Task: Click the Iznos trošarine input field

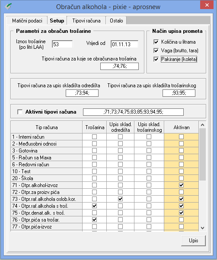Action: point(62,44)
